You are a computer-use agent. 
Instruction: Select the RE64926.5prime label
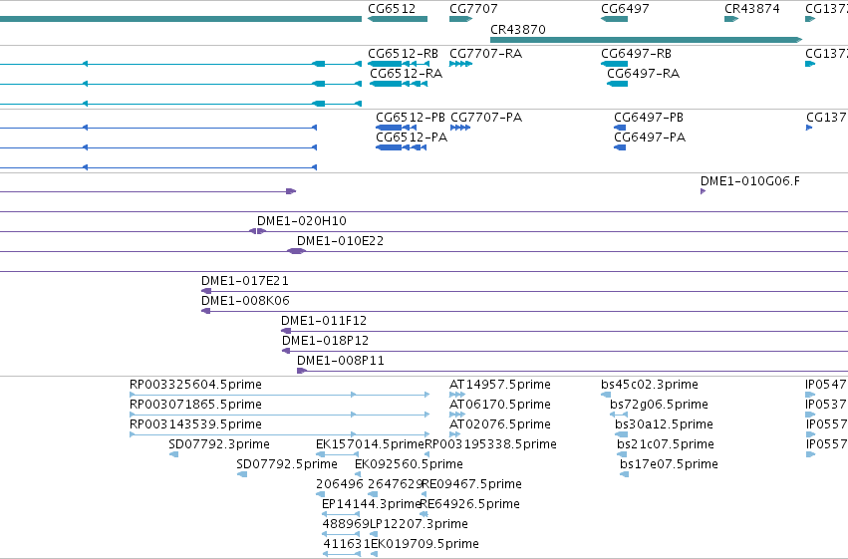coord(470,504)
